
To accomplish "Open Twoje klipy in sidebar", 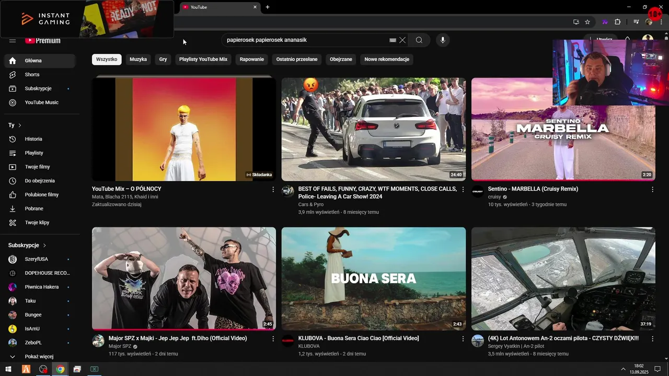I will [40, 222].
